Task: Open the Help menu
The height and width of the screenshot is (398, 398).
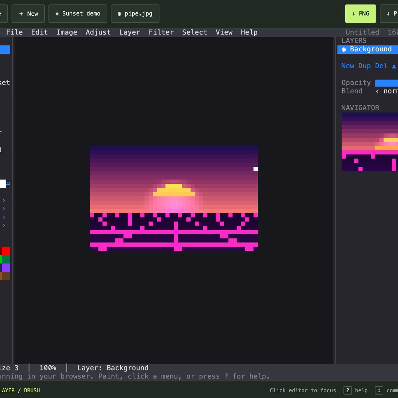Action: pyautogui.click(x=249, y=32)
